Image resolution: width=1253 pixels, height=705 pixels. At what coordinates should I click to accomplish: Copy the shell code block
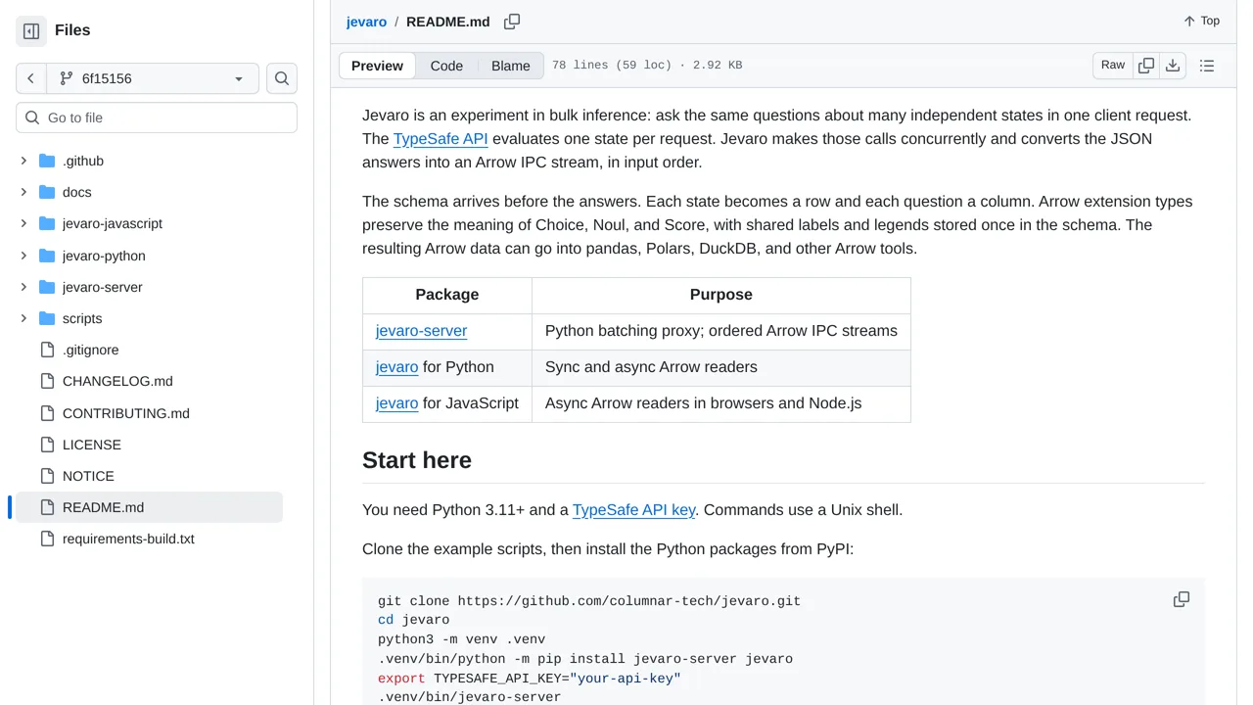click(x=1182, y=599)
